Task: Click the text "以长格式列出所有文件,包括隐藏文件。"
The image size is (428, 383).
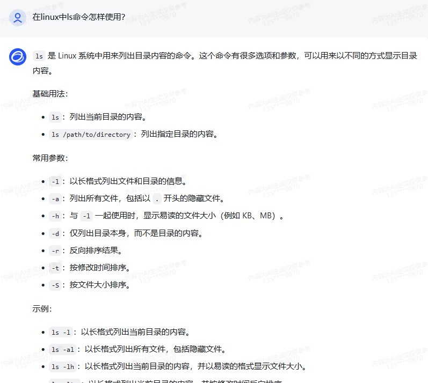Action: click(x=155, y=349)
